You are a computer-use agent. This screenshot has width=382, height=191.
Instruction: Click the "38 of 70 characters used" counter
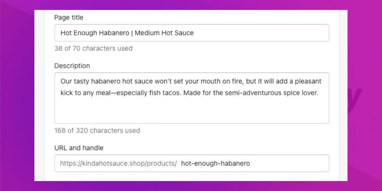click(93, 49)
